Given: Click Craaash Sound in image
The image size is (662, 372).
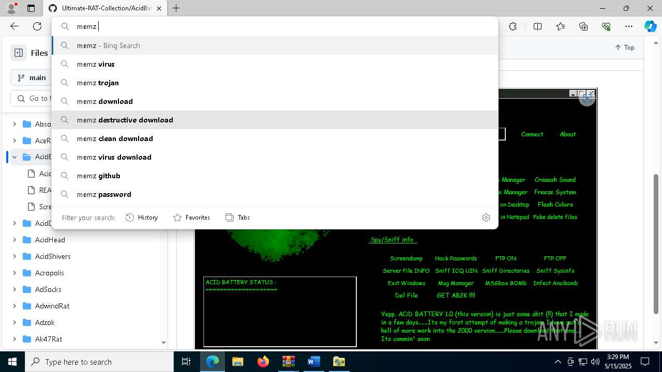Looking at the screenshot, I should tap(555, 180).
